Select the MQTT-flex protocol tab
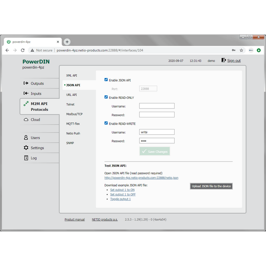The width and height of the screenshot is (266, 266). click(73, 124)
